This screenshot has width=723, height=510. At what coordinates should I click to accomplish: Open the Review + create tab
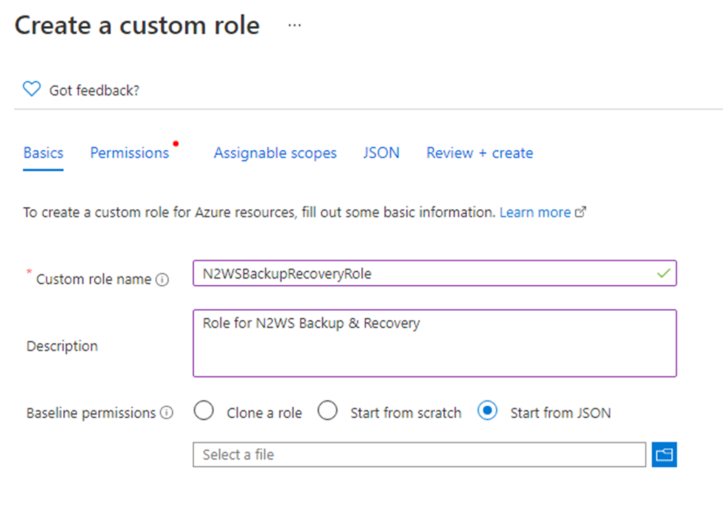coord(480,153)
